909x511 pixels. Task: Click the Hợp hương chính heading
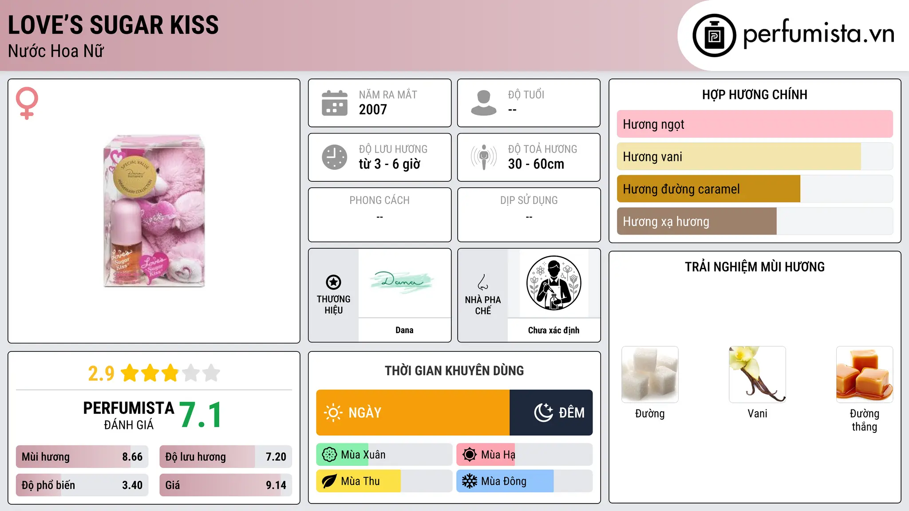pos(755,94)
